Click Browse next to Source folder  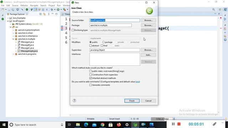pyautogui.click(x=148, y=20)
